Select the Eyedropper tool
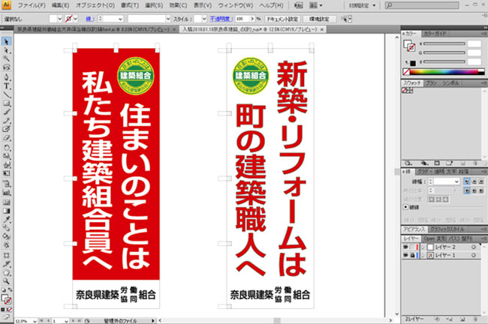This screenshot has height=324, width=488. tap(7, 219)
